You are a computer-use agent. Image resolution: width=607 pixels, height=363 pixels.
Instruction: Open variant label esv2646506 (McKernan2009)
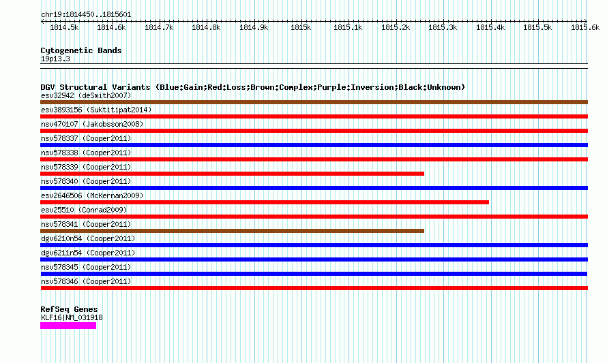coord(92,195)
